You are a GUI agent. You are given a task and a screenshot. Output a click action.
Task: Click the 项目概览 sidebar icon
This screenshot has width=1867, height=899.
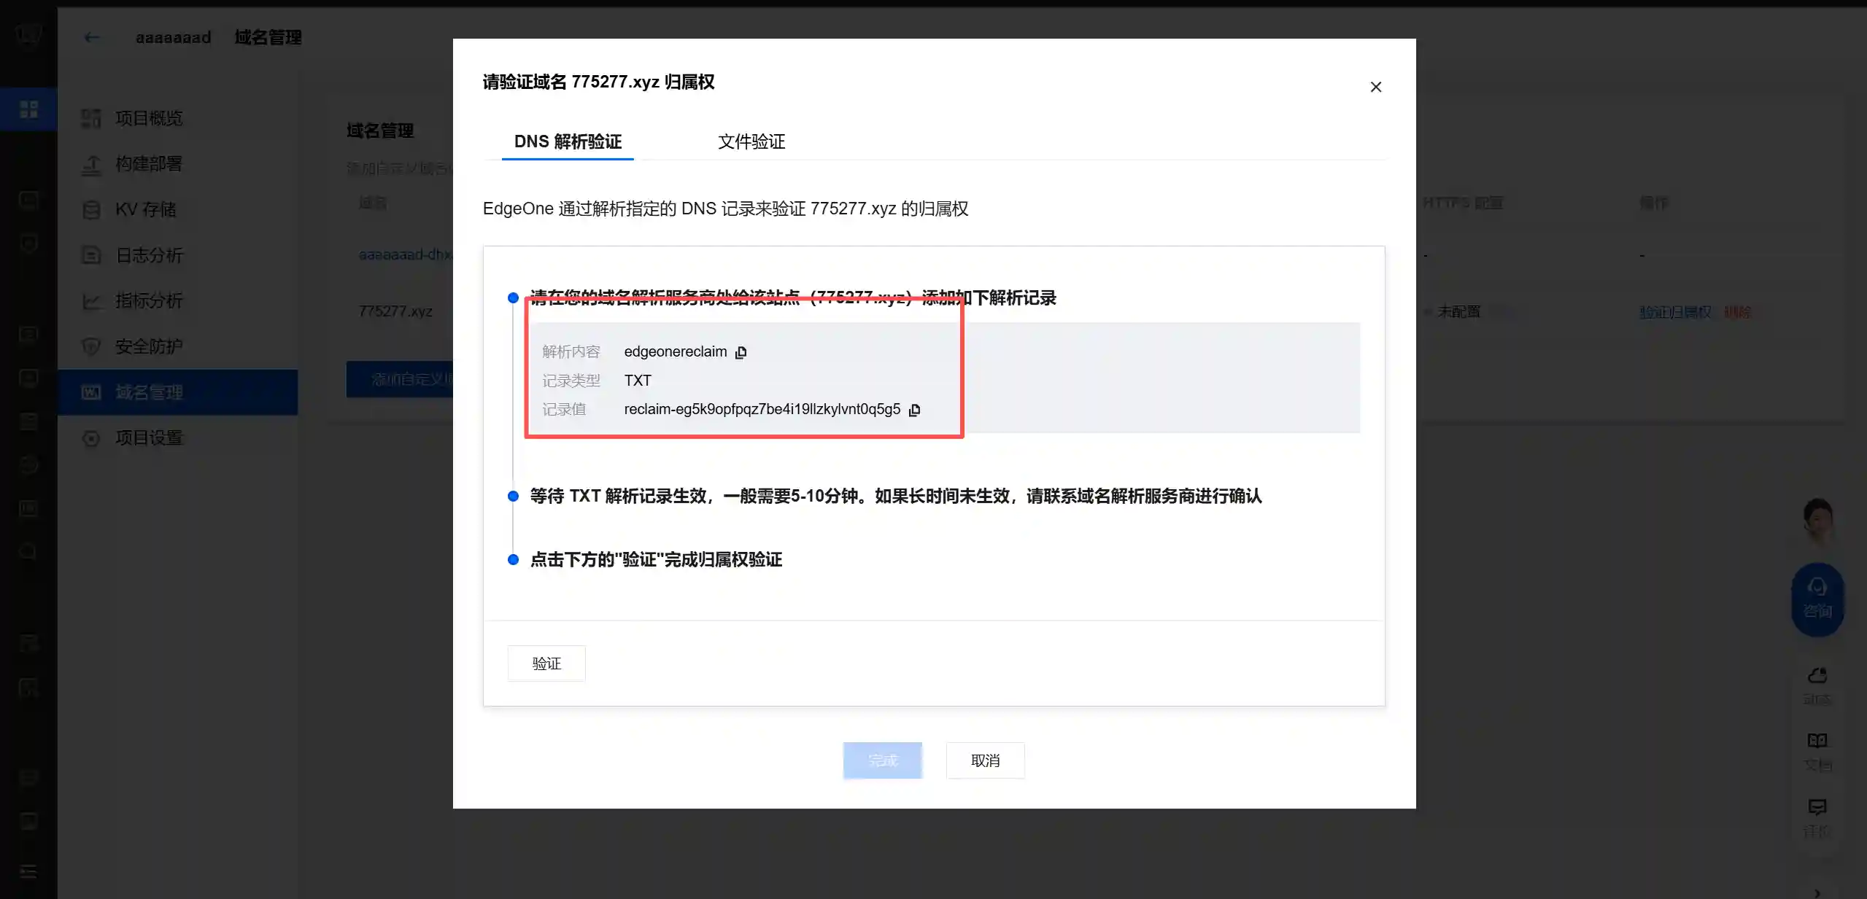91,118
